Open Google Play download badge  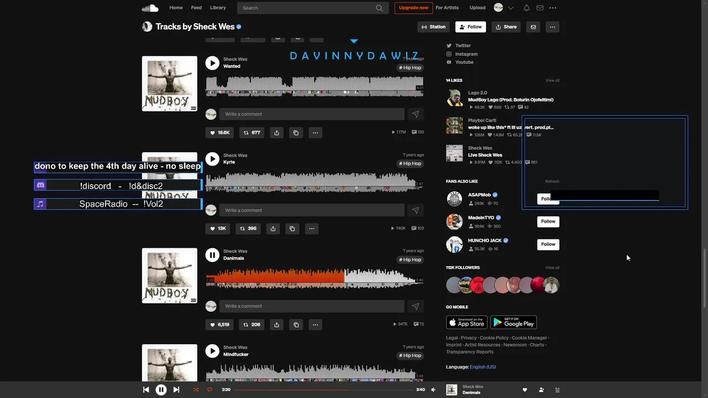pos(513,323)
